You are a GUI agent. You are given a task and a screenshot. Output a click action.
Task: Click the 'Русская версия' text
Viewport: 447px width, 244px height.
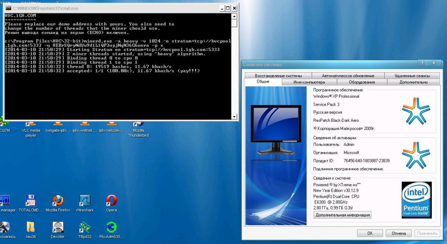[x=328, y=112]
